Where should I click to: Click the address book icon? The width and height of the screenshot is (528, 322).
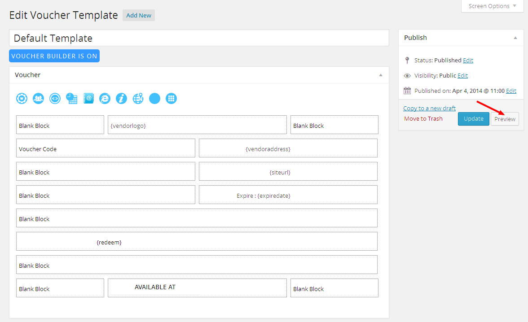(88, 99)
